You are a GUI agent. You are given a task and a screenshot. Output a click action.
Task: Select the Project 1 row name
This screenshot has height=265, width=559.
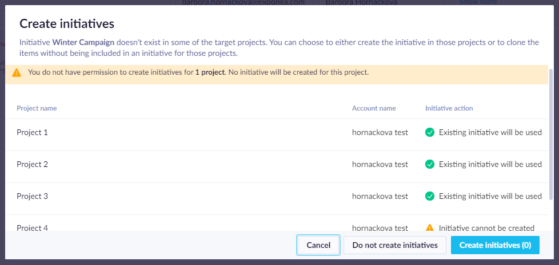pos(32,132)
